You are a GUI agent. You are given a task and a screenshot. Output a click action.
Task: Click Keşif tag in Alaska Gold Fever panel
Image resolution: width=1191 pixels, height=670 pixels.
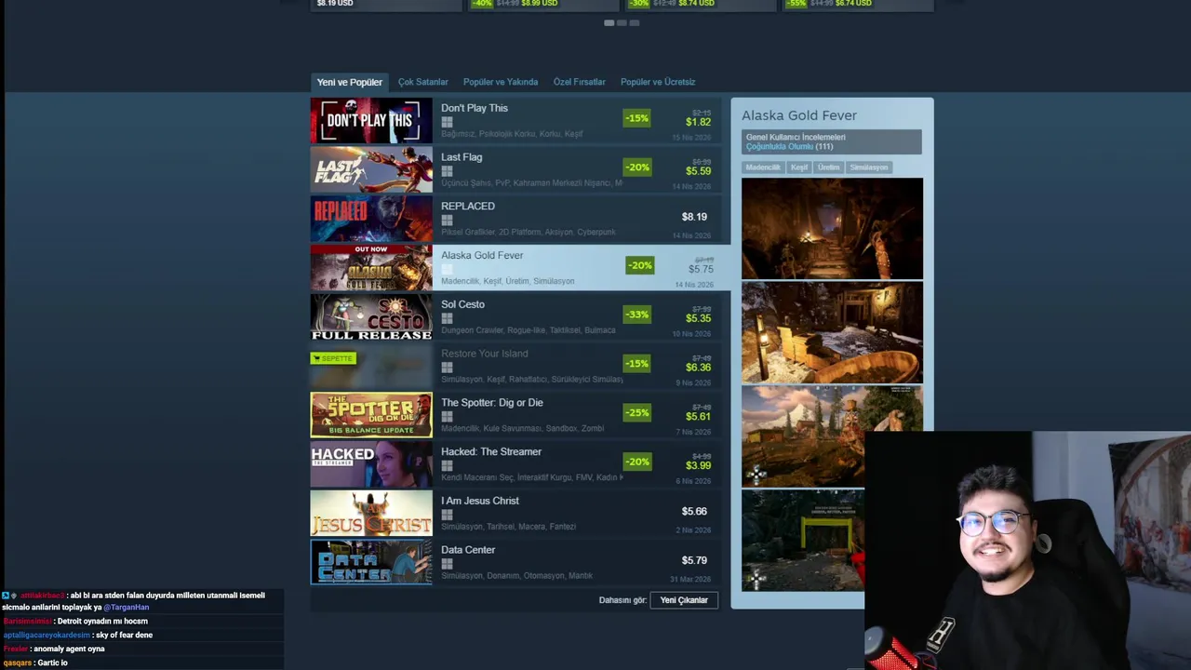pyautogui.click(x=798, y=167)
